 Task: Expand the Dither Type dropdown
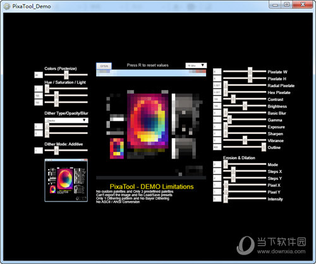point(66,120)
